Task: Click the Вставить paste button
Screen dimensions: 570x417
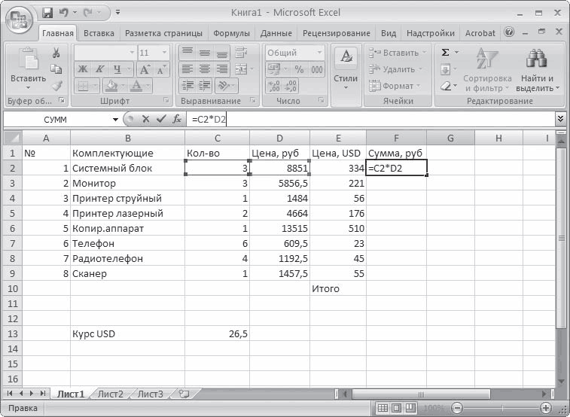Action: coord(28,68)
